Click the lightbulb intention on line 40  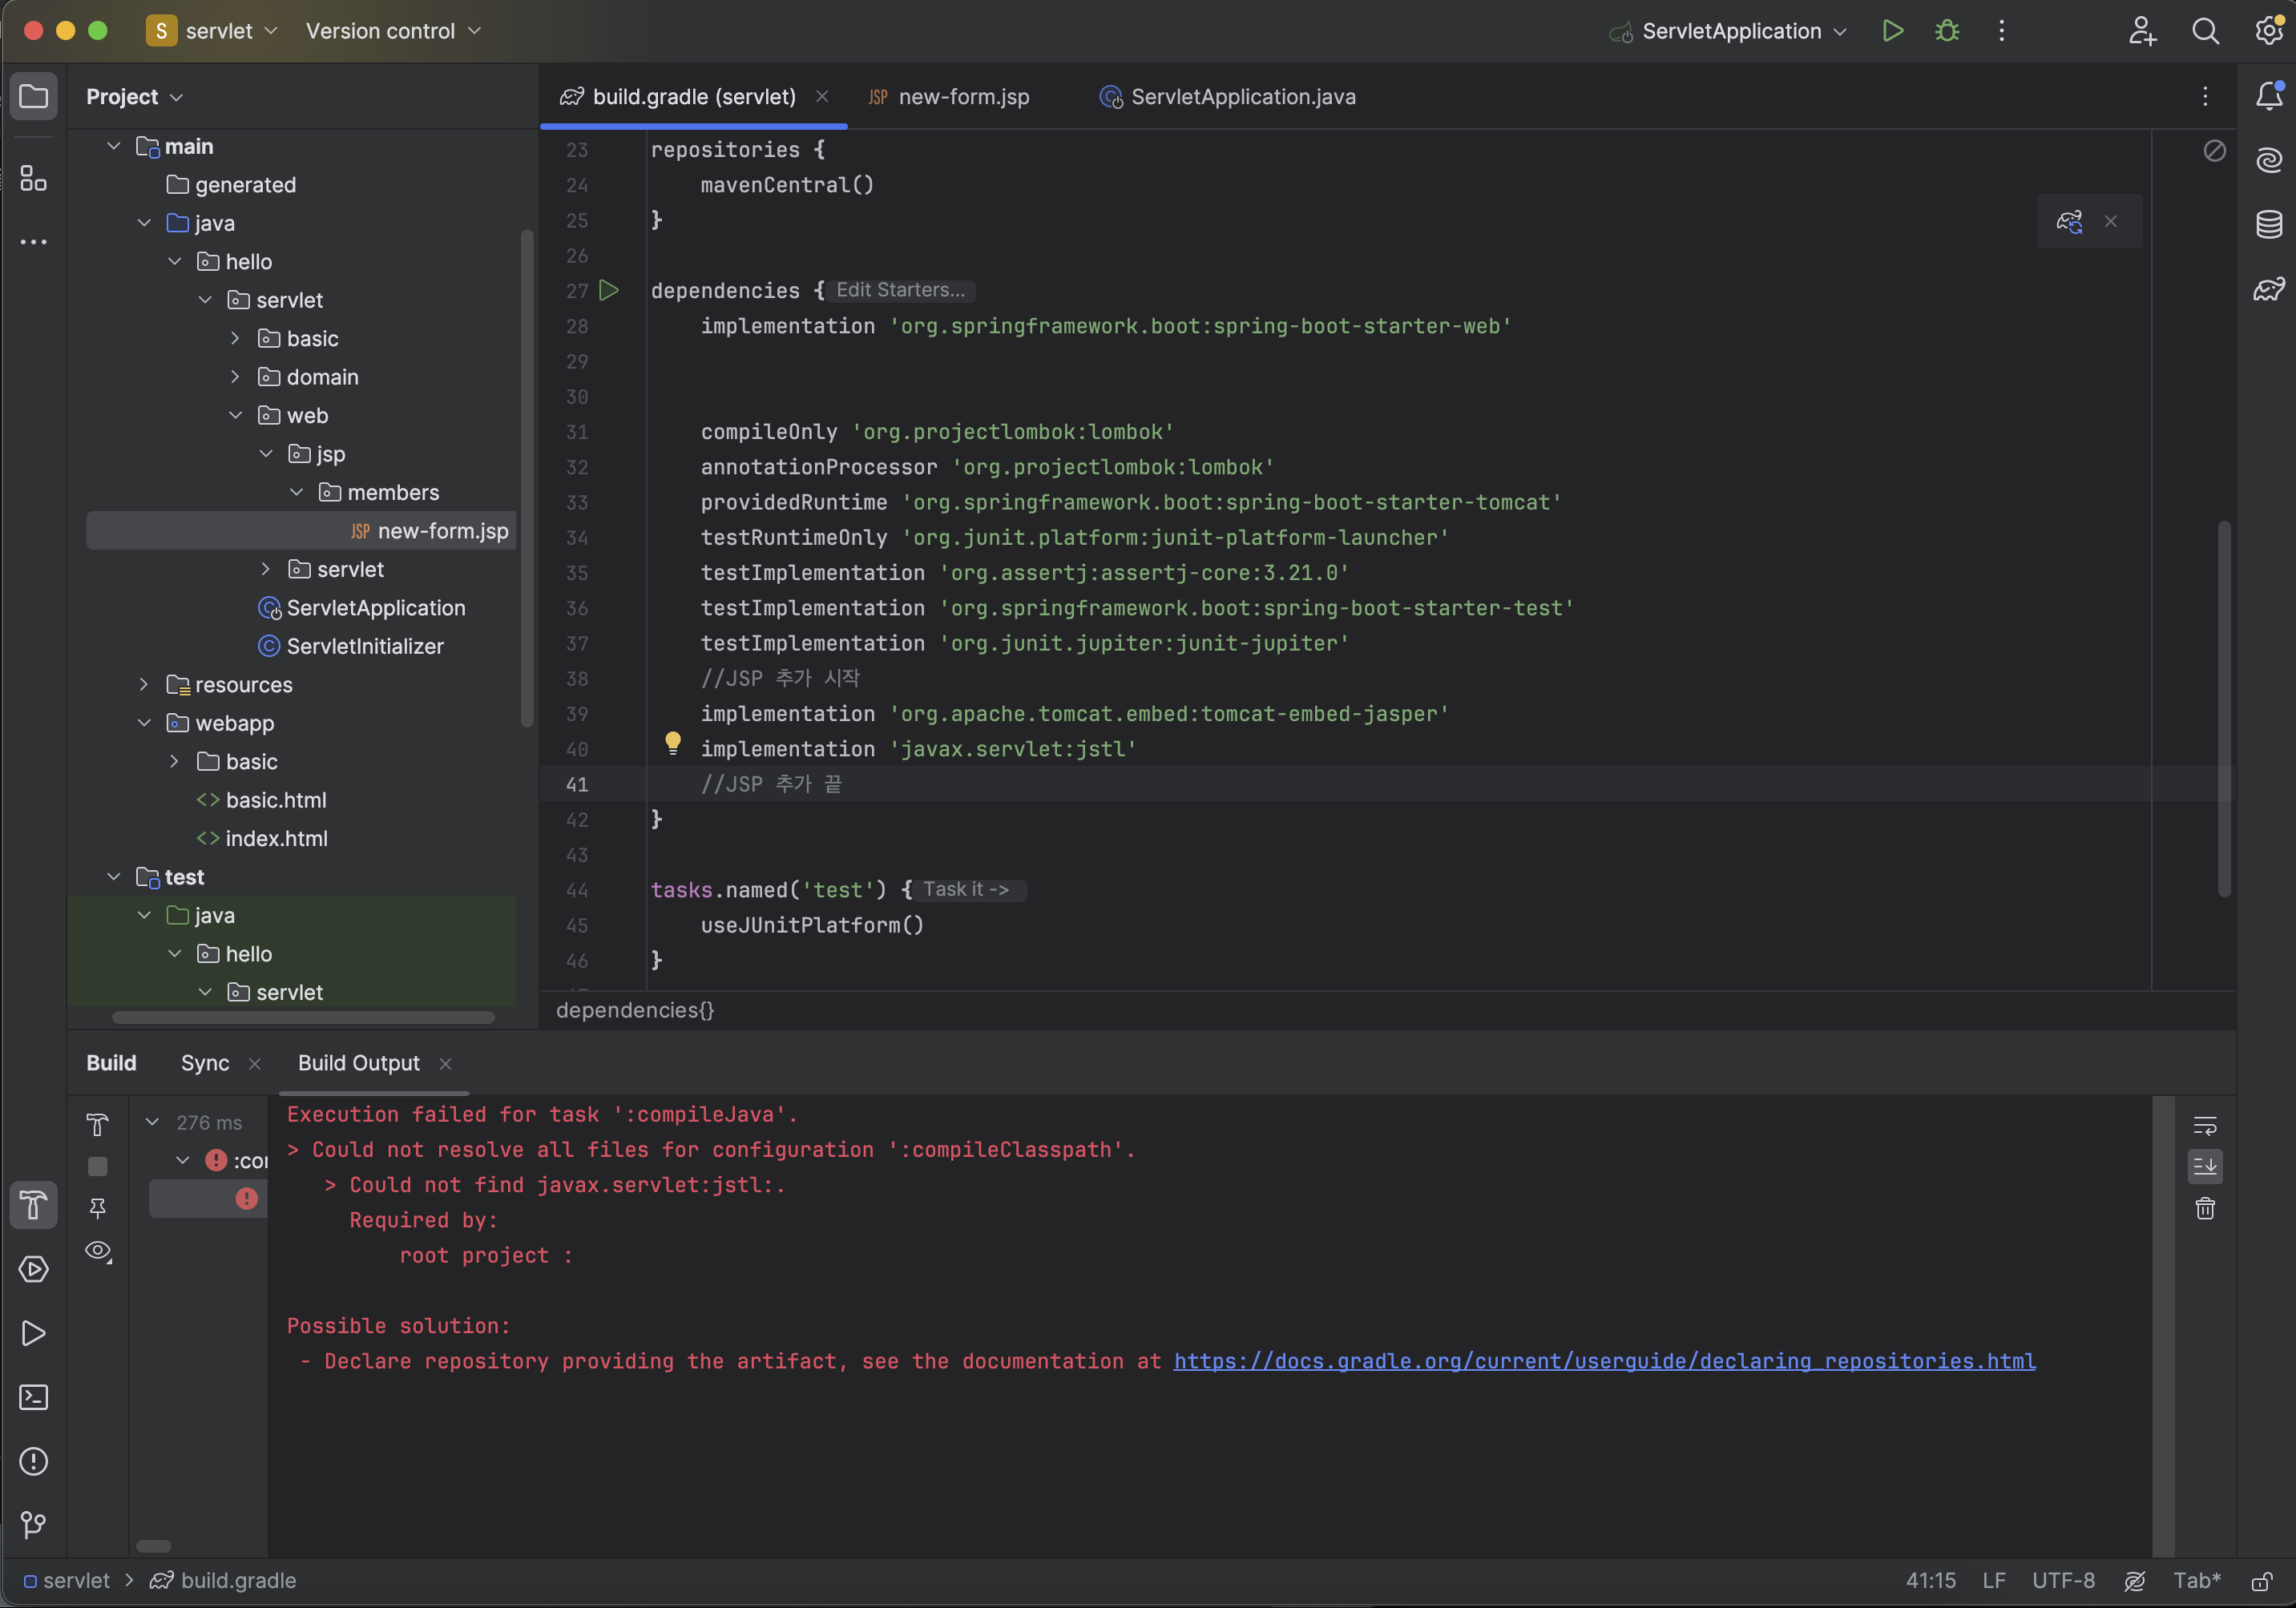(x=673, y=743)
